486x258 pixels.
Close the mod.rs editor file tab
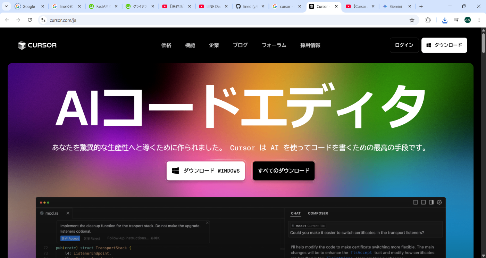68,213
